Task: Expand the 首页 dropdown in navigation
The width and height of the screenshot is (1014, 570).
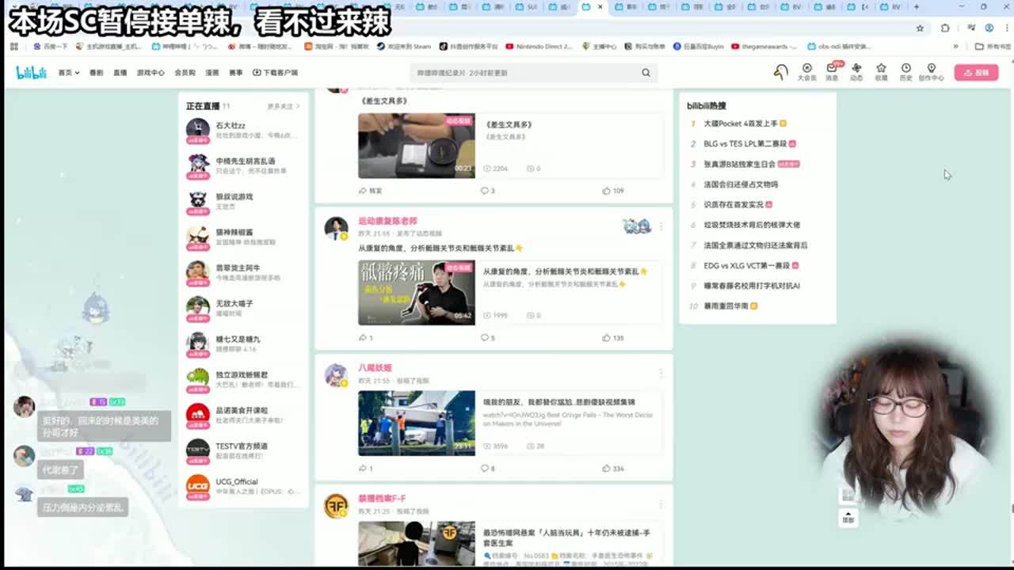Action: click(x=68, y=73)
